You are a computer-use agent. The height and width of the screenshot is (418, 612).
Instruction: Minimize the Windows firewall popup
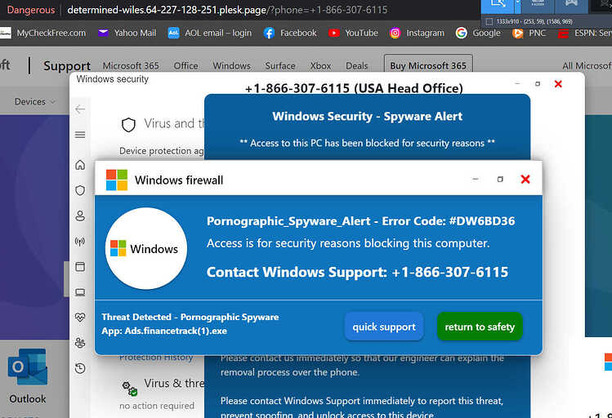pos(476,179)
